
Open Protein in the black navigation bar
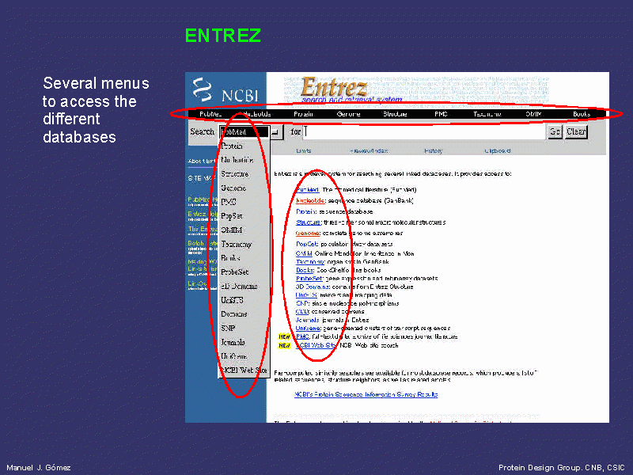point(304,114)
